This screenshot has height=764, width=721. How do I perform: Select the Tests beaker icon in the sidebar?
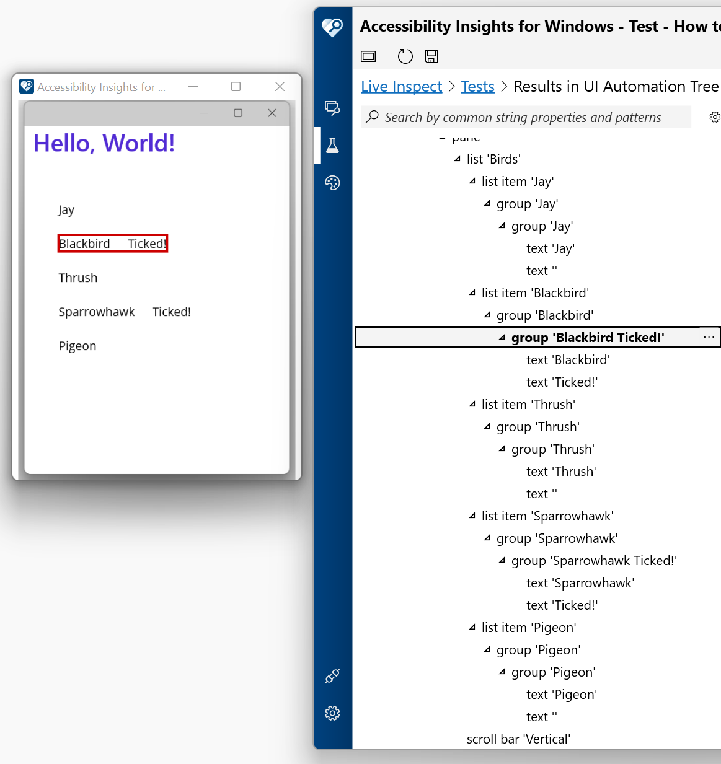[x=332, y=145]
